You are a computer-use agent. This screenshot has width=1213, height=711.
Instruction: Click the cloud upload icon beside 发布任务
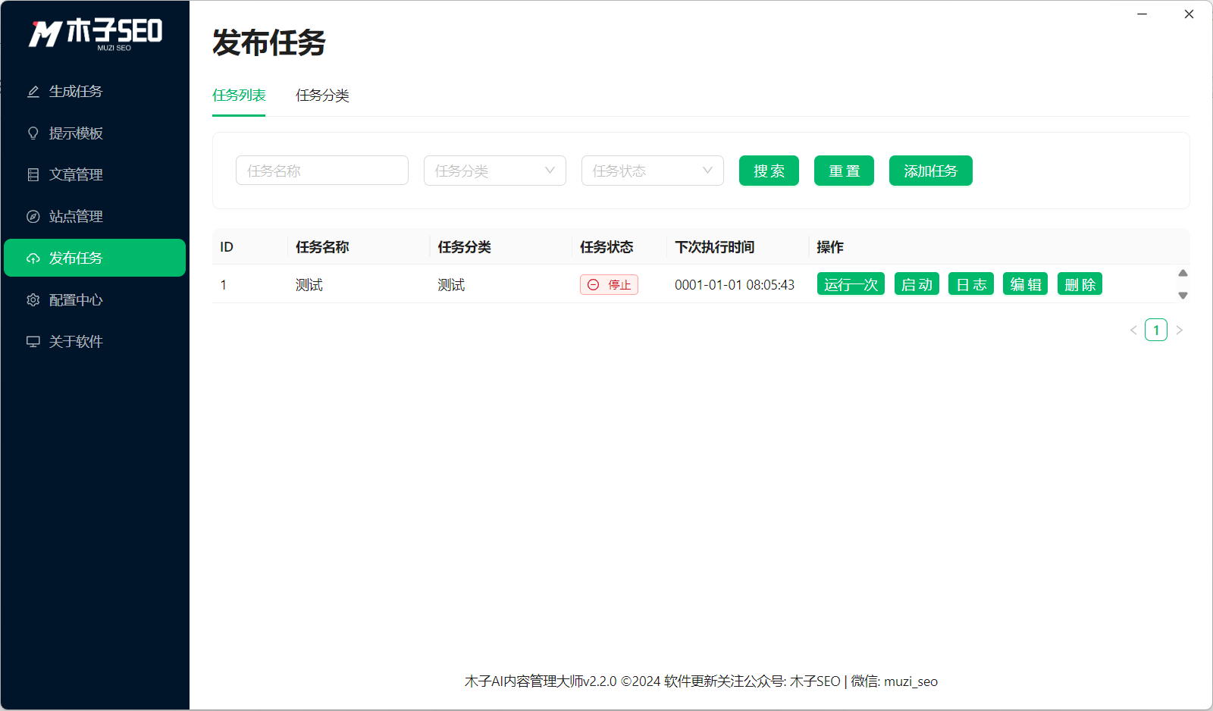tap(33, 258)
